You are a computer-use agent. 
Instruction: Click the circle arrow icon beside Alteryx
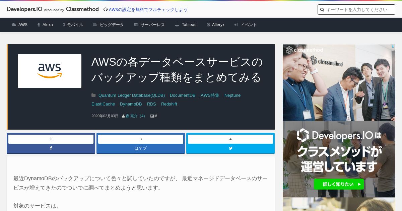click(x=208, y=25)
